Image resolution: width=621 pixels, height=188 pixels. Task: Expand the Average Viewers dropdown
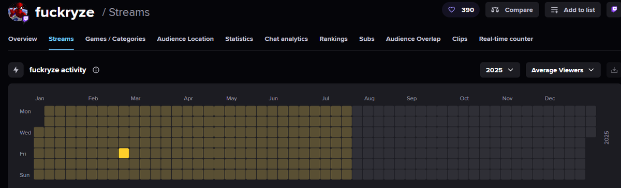coord(563,70)
